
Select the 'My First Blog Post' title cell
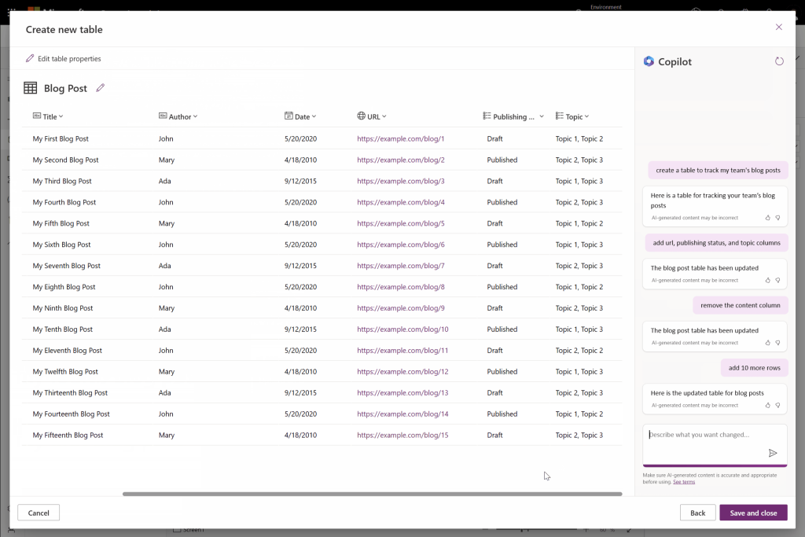61,138
